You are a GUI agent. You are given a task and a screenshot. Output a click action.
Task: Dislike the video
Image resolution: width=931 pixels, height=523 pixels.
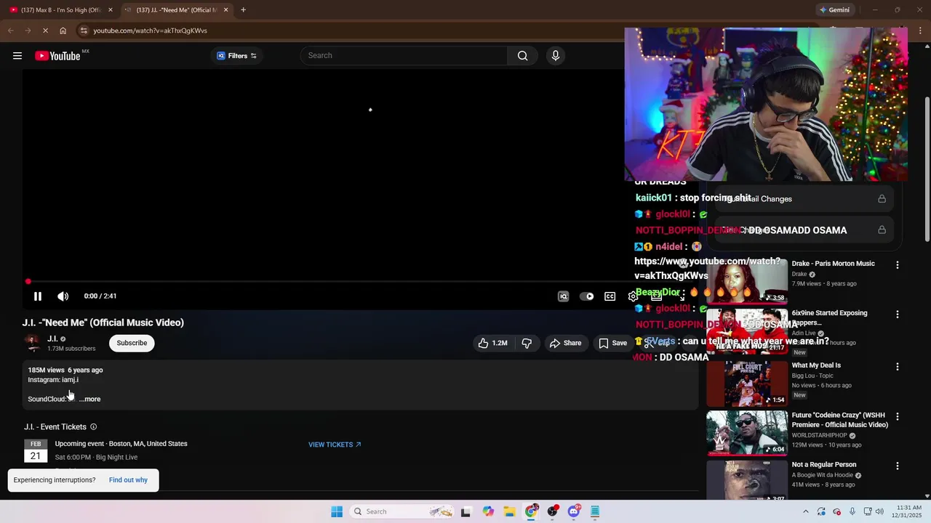527,343
